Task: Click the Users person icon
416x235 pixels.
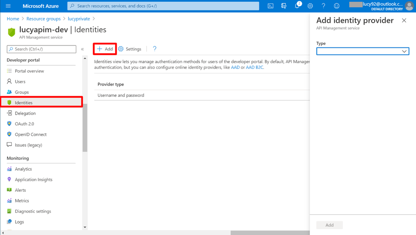Action: click(x=9, y=81)
